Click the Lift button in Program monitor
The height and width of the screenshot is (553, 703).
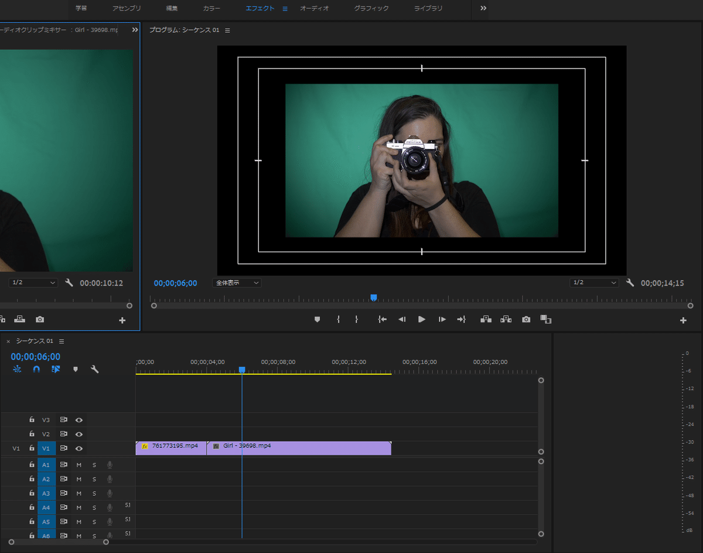pyautogui.click(x=486, y=320)
